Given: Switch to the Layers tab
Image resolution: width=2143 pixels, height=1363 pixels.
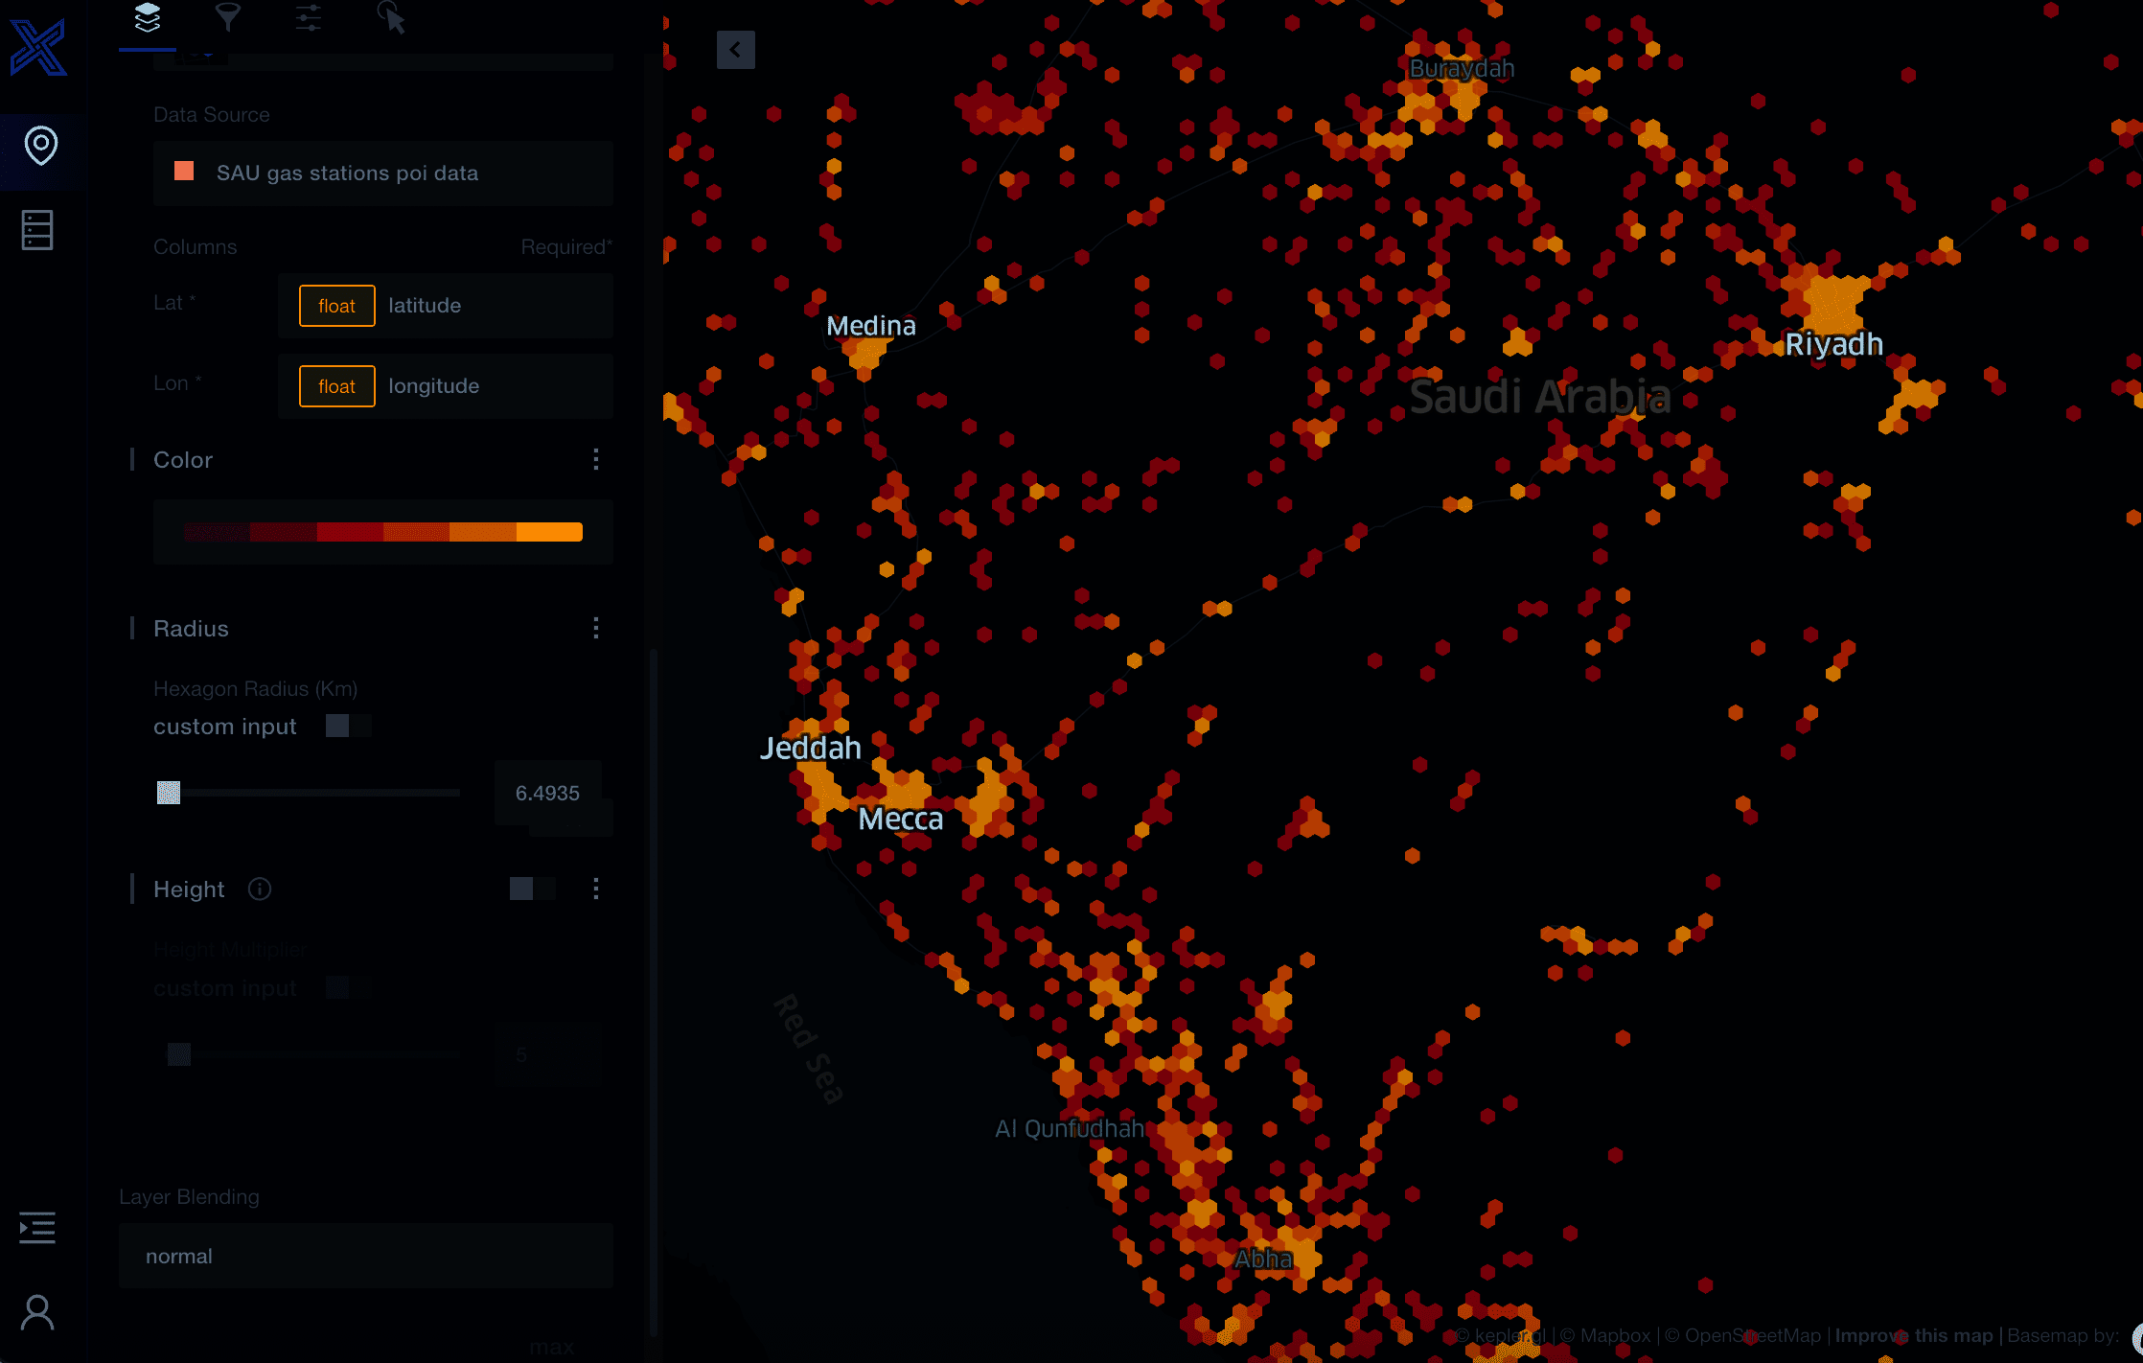Looking at the screenshot, I should click(147, 17).
